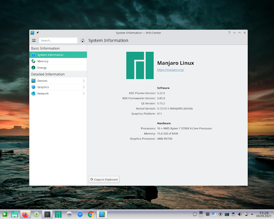Screen dimensions: 274x219
Task: Click the virtual desktop pager
Action: tap(201, 214)
